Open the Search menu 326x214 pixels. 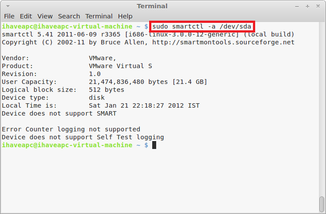click(x=69, y=16)
